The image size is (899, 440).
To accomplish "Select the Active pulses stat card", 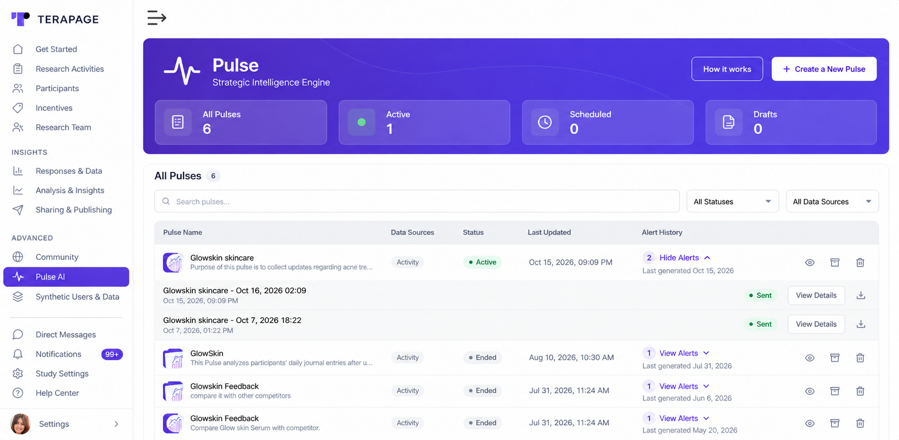I will point(424,122).
